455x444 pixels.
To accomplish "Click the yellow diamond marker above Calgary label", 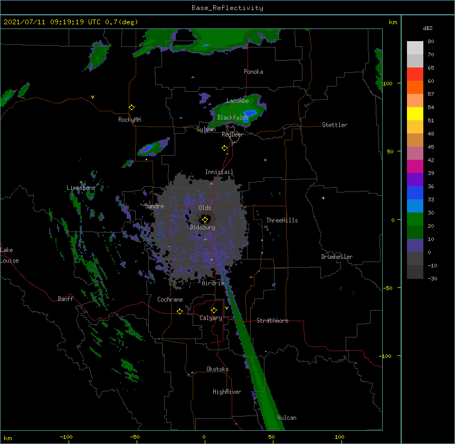I will (x=214, y=311).
